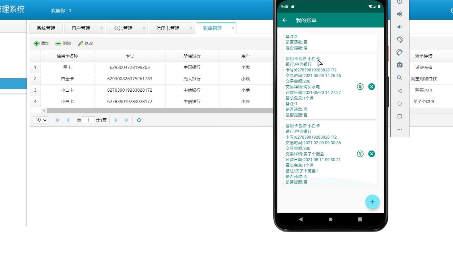Viewport: 453px width, 255px height.
Task: Tap Android home circle button
Action: [330, 219]
